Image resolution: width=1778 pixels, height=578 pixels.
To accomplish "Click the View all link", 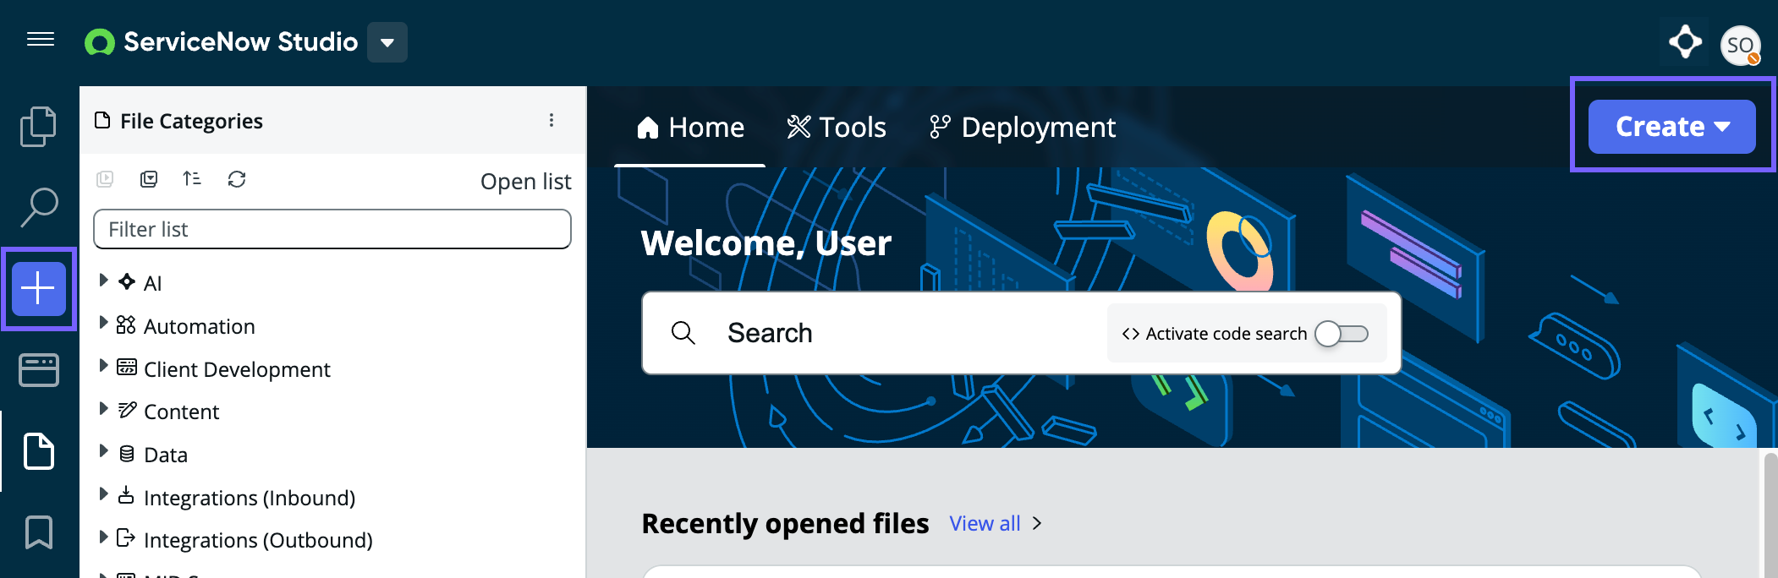I will 985,524.
